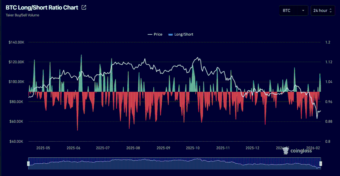This screenshot has height=176, width=340.
Task: Click the left handle of the range slider
Action: (x=28, y=163)
